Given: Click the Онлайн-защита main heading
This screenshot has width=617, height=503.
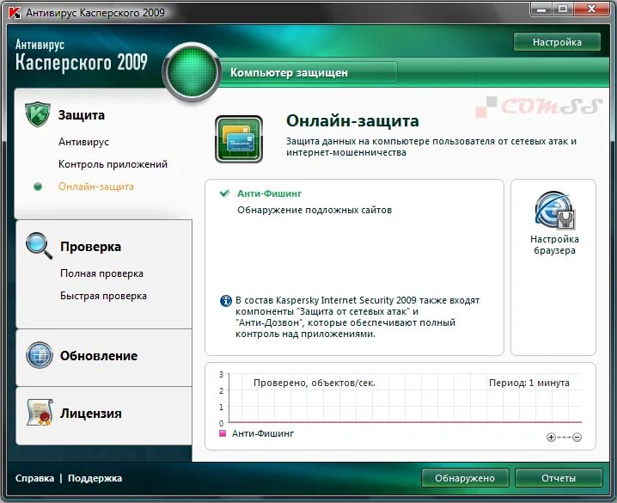Looking at the screenshot, I should click(x=352, y=121).
